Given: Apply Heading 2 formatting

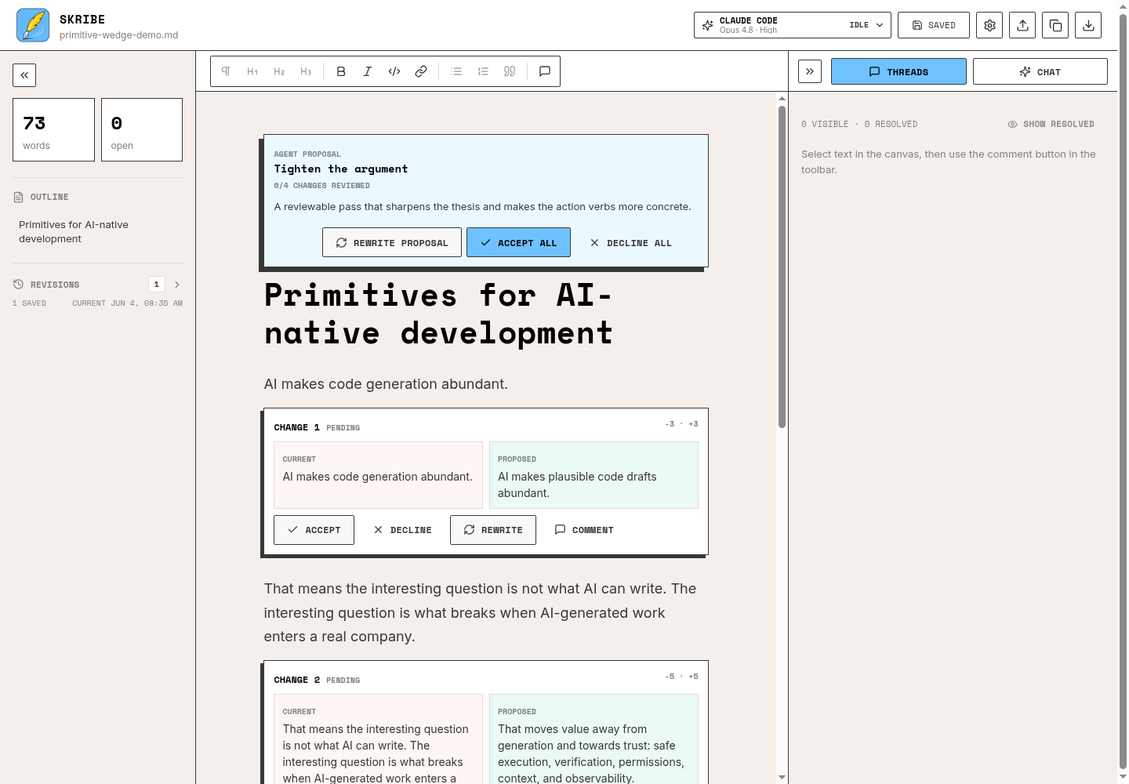Looking at the screenshot, I should [279, 71].
